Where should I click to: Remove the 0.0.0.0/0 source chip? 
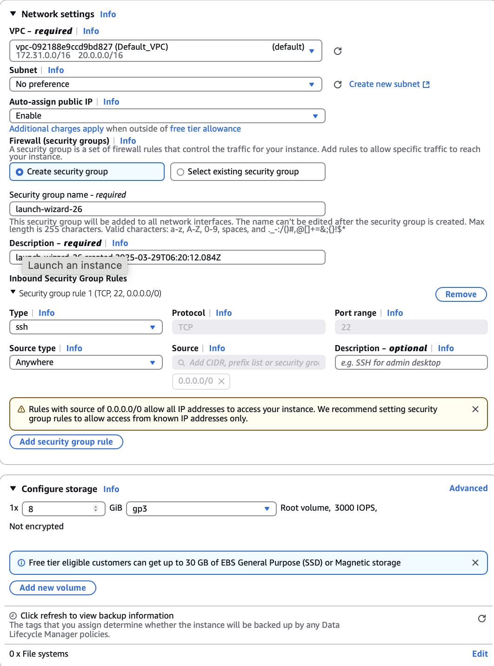pos(221,381)
